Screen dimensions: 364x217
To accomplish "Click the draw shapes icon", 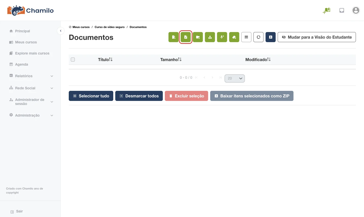I will tap(210, 37).
